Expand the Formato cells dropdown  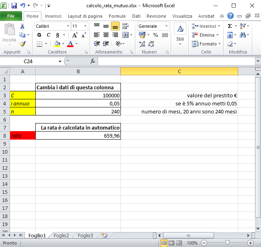click(219, 44)
